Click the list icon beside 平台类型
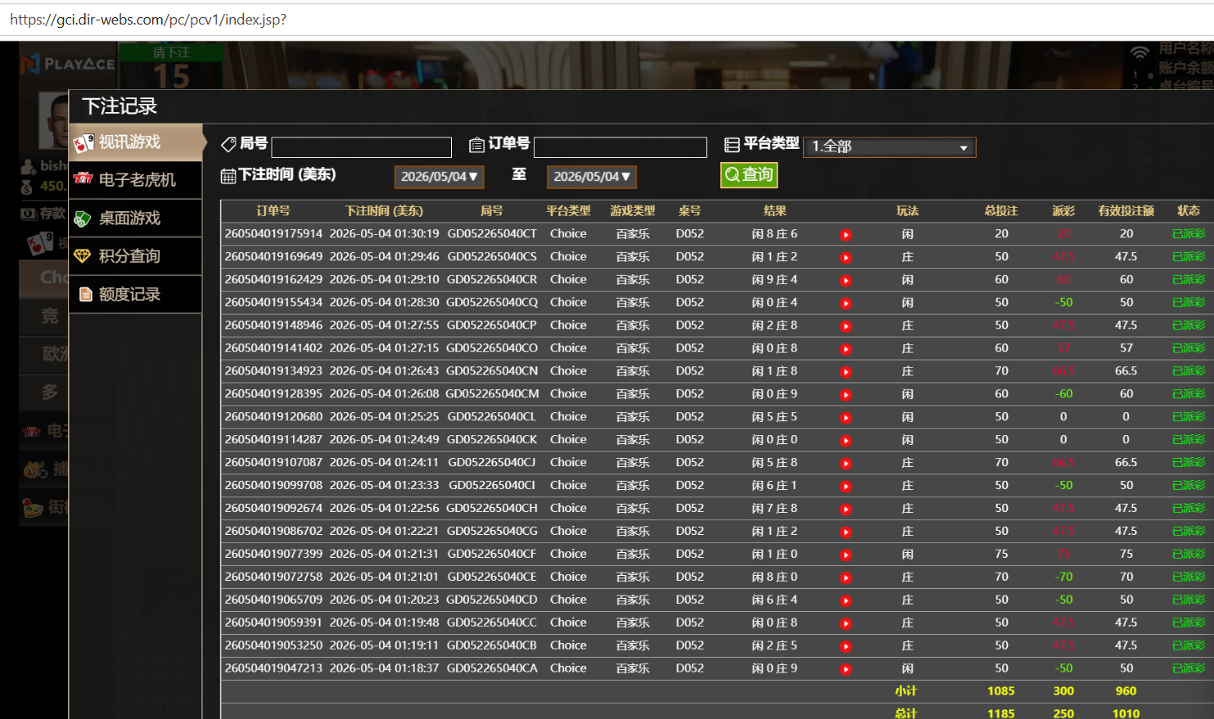This screenshot has width=1214, height=719. [732, 145]
